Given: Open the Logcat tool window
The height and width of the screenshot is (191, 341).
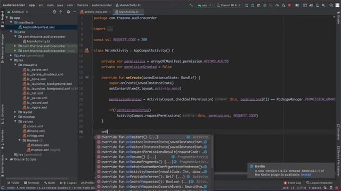Looking at the screenshot, I should [68, 183].
